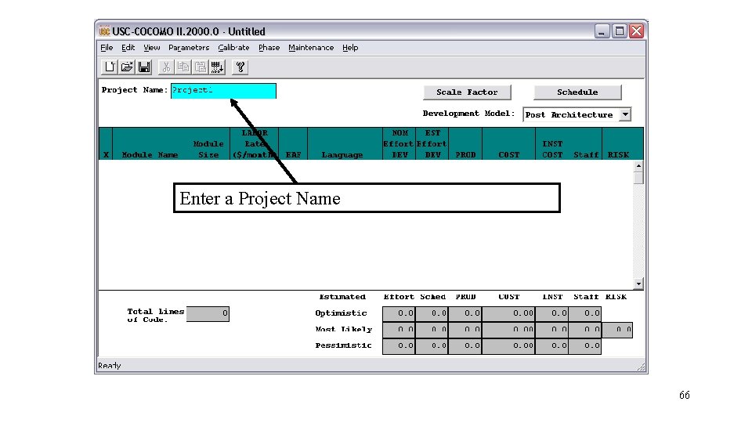The image size is (752, 423).
Task: Open the Phase menu
Action: point(269,48)
